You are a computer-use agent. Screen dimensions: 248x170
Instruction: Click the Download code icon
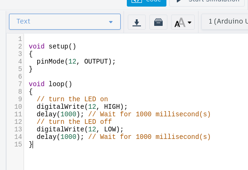click(137, 22)
